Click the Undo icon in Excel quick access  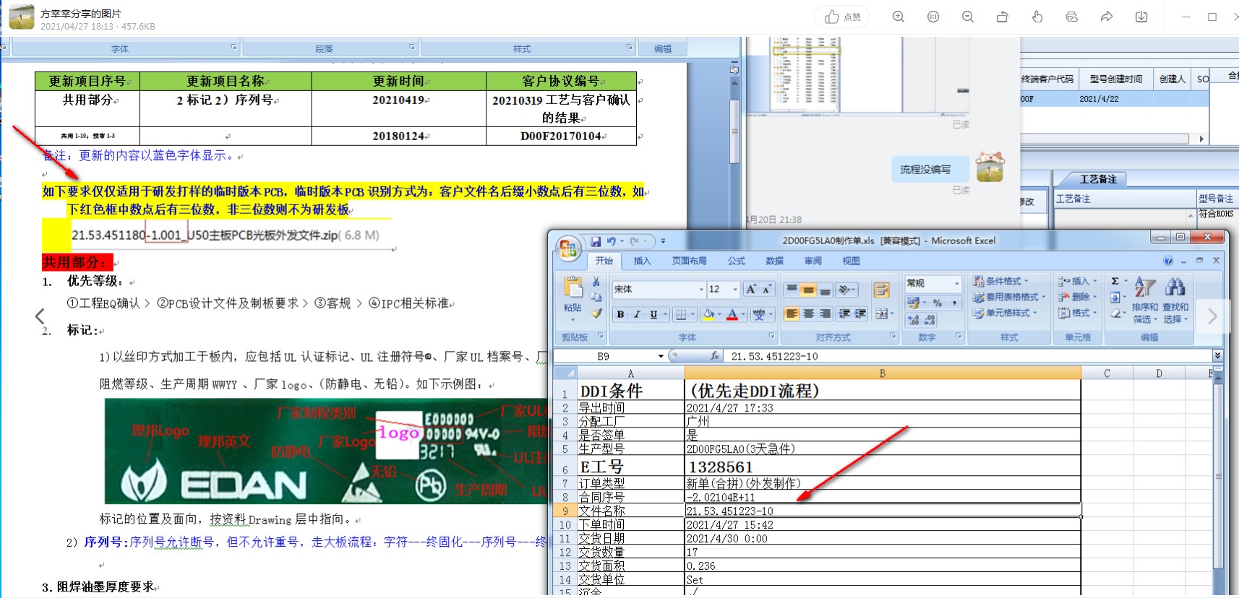pyautogui.click(x=612, y=241)
